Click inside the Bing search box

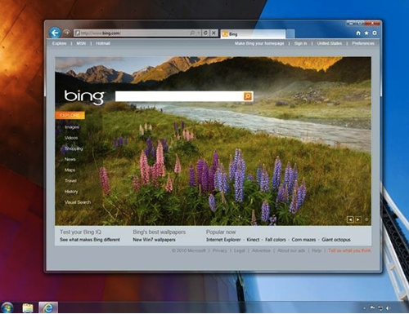coord(179,96)
